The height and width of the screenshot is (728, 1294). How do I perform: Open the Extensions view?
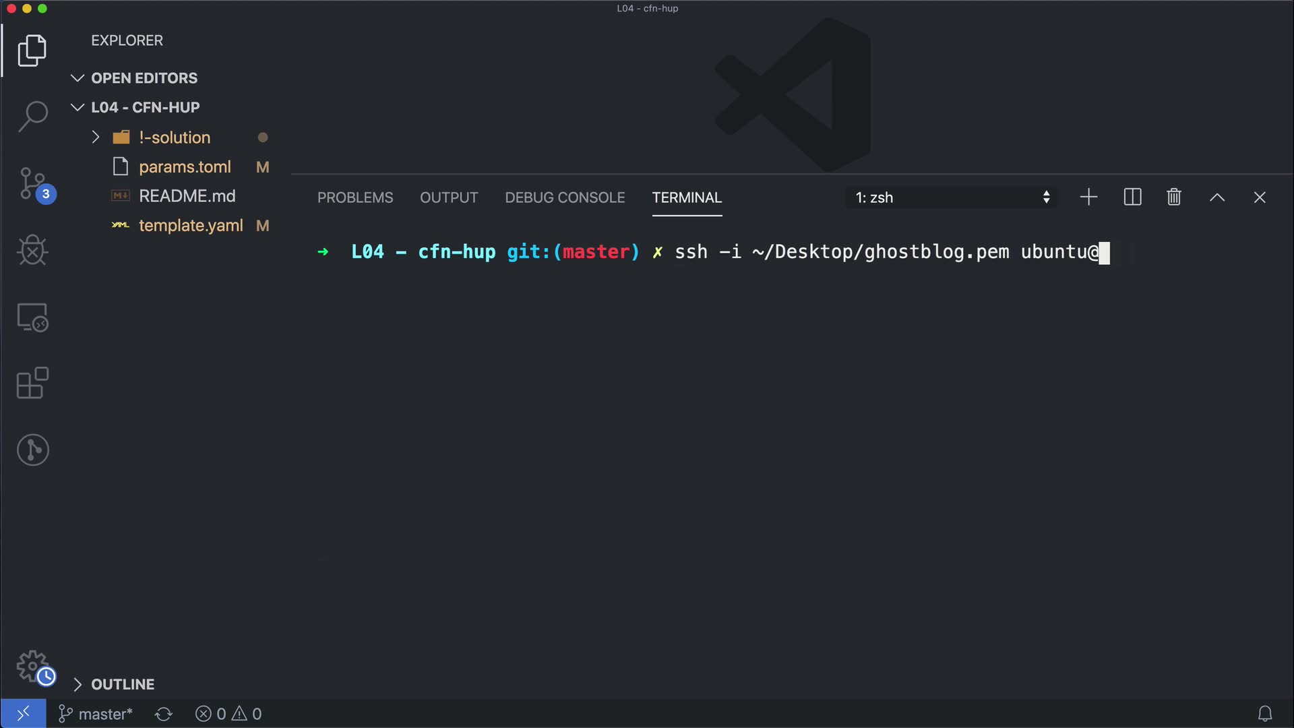coord(32,383)
